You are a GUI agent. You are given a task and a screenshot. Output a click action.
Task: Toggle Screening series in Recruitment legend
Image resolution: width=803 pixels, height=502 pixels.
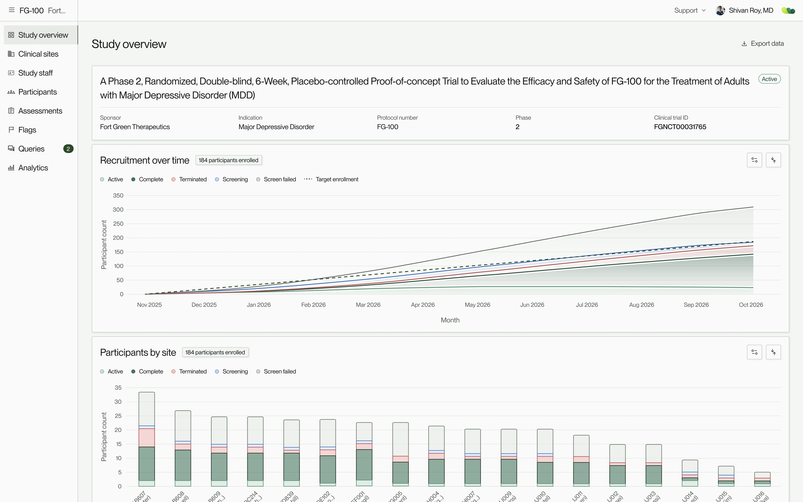click(x=231, y=179)
